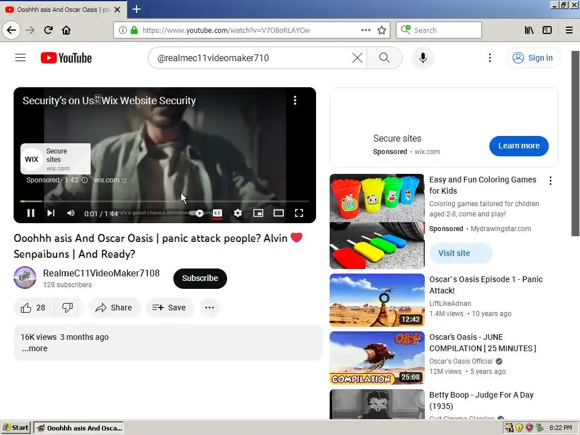
Task: Click the browser Search box
Action: tap(439, 30)
